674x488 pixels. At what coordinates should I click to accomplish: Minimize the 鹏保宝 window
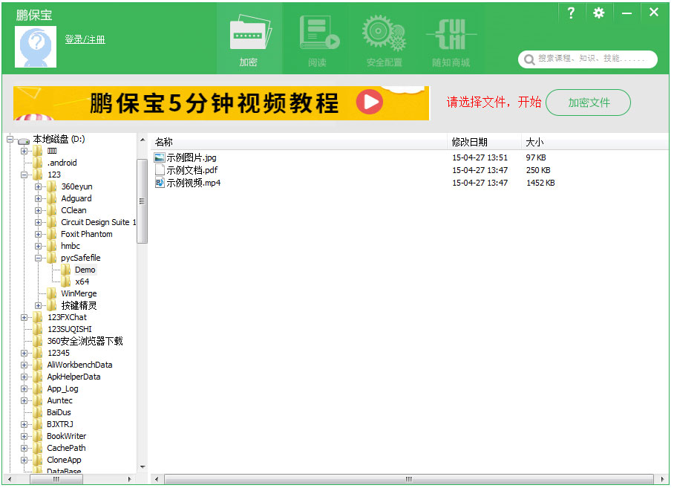coord(626,13)
